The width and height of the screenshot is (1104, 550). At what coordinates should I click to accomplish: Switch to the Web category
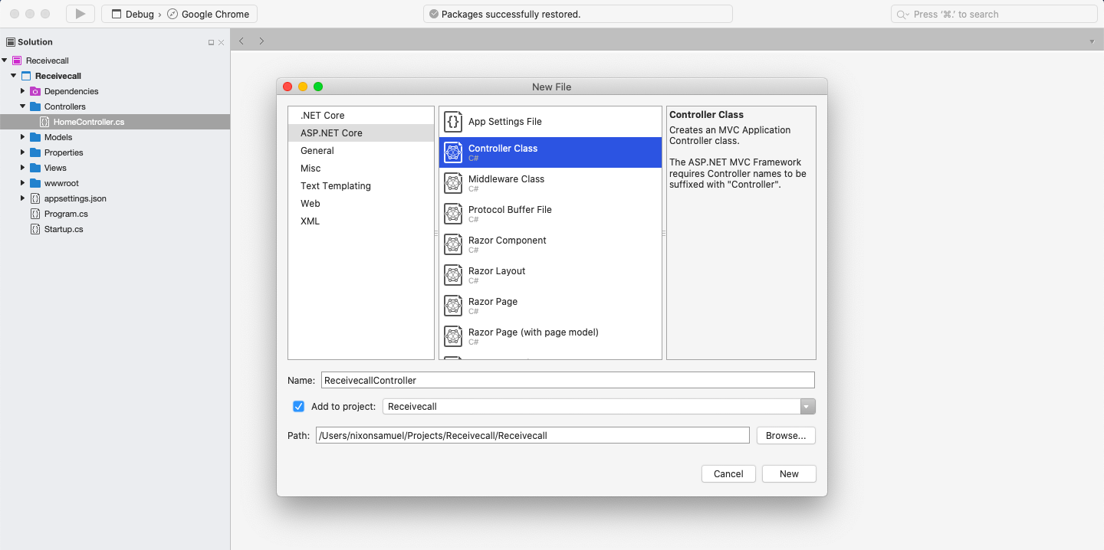[310, 203]
